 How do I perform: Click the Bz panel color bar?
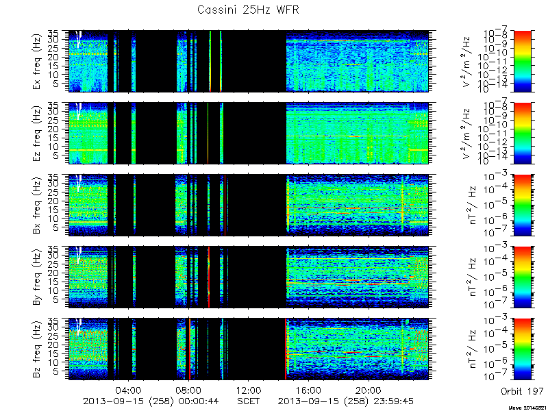click(x=522, y=349)
